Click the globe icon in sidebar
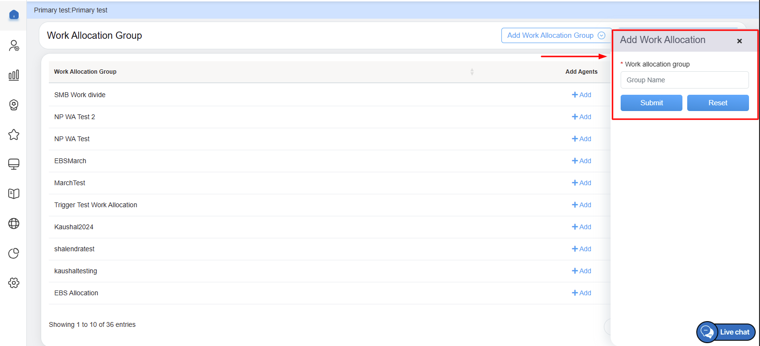Viewport: 760px width, 346px height. [x=14, y=223]
